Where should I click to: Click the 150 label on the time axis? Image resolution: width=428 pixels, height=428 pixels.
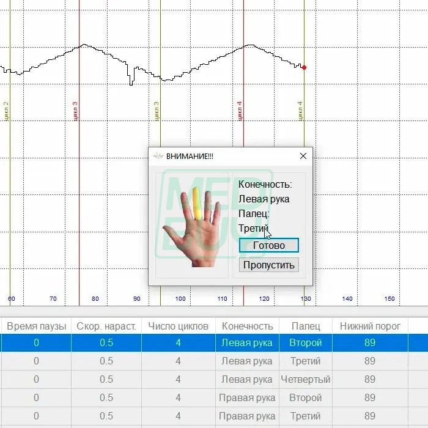click(x=389, y=298)
